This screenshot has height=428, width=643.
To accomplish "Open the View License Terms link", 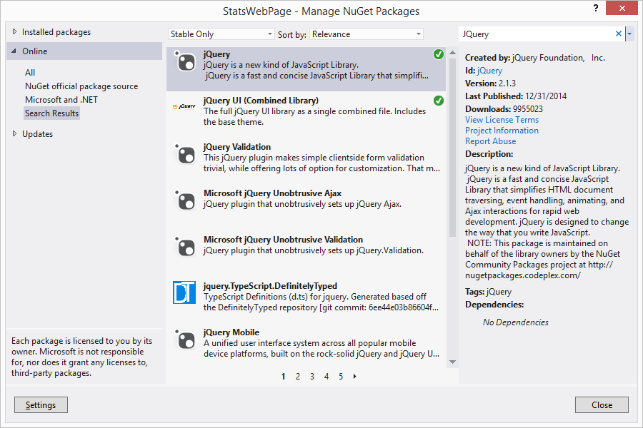I will pos(502,120).
